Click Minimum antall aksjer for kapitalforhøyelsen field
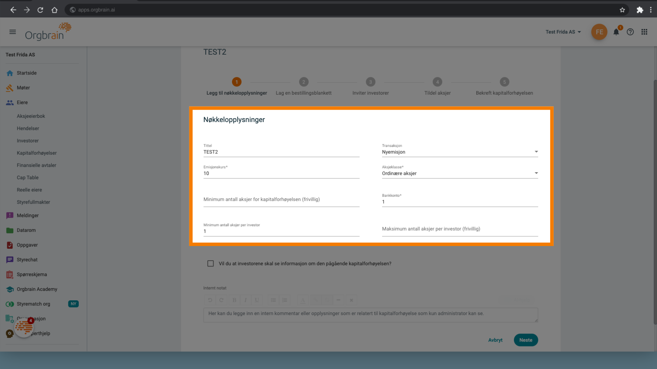657x369 pixels. click(x=281, y=200)
